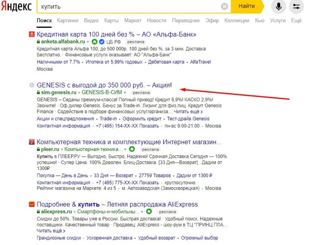
Task: Switch to the Переводчик tab
Action: pos(186,20)
